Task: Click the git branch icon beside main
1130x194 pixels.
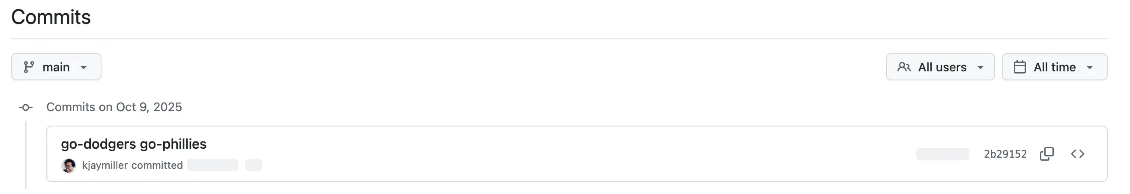Action: (29, 67)
